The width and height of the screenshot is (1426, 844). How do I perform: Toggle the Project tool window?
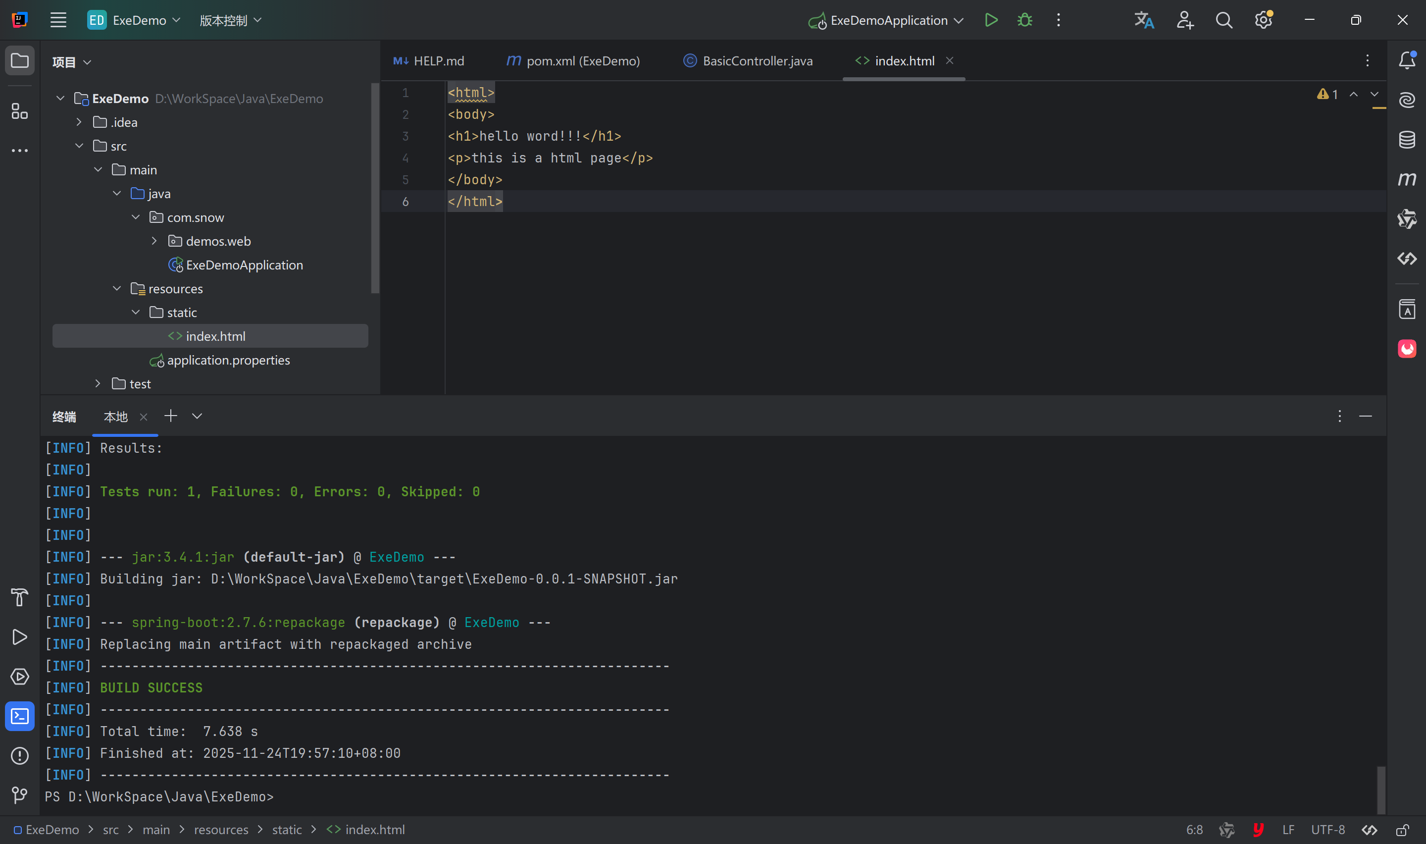[x=19, y=60]
